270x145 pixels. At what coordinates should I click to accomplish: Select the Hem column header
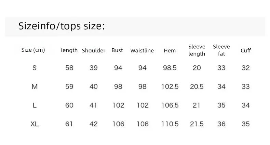pyautogui.click(x=170, y=51)
